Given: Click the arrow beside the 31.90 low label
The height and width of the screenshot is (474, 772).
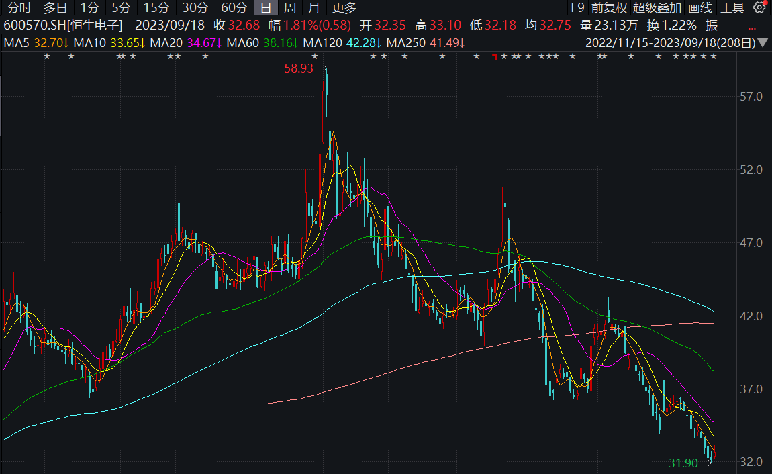Looking at the screenshot, I should click(707, 462).
